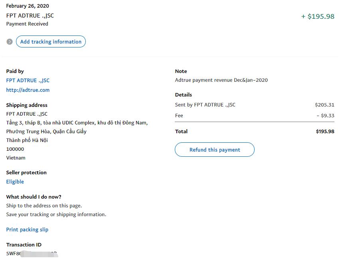Viewport: 344px width, 264px height.
Task: Print packing slip
Action: click(x=27, y=230)
